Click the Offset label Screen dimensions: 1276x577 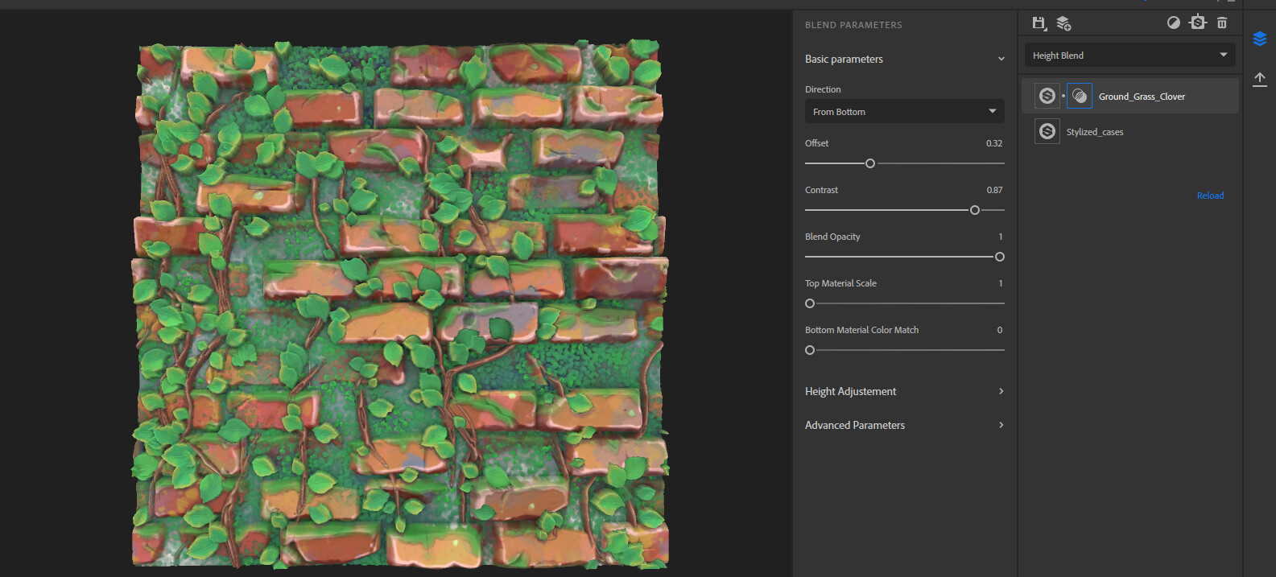point(816,143)
